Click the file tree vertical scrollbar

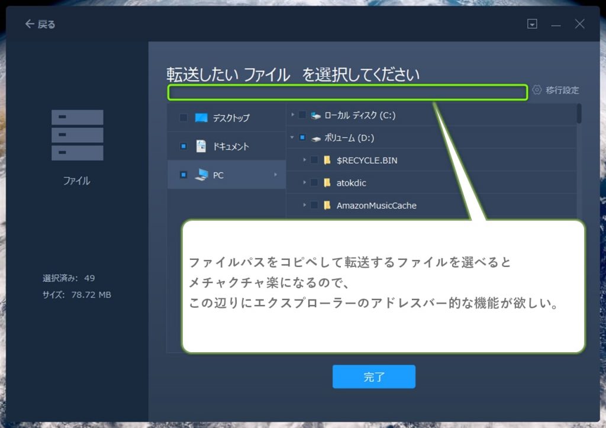pos(579,113)
